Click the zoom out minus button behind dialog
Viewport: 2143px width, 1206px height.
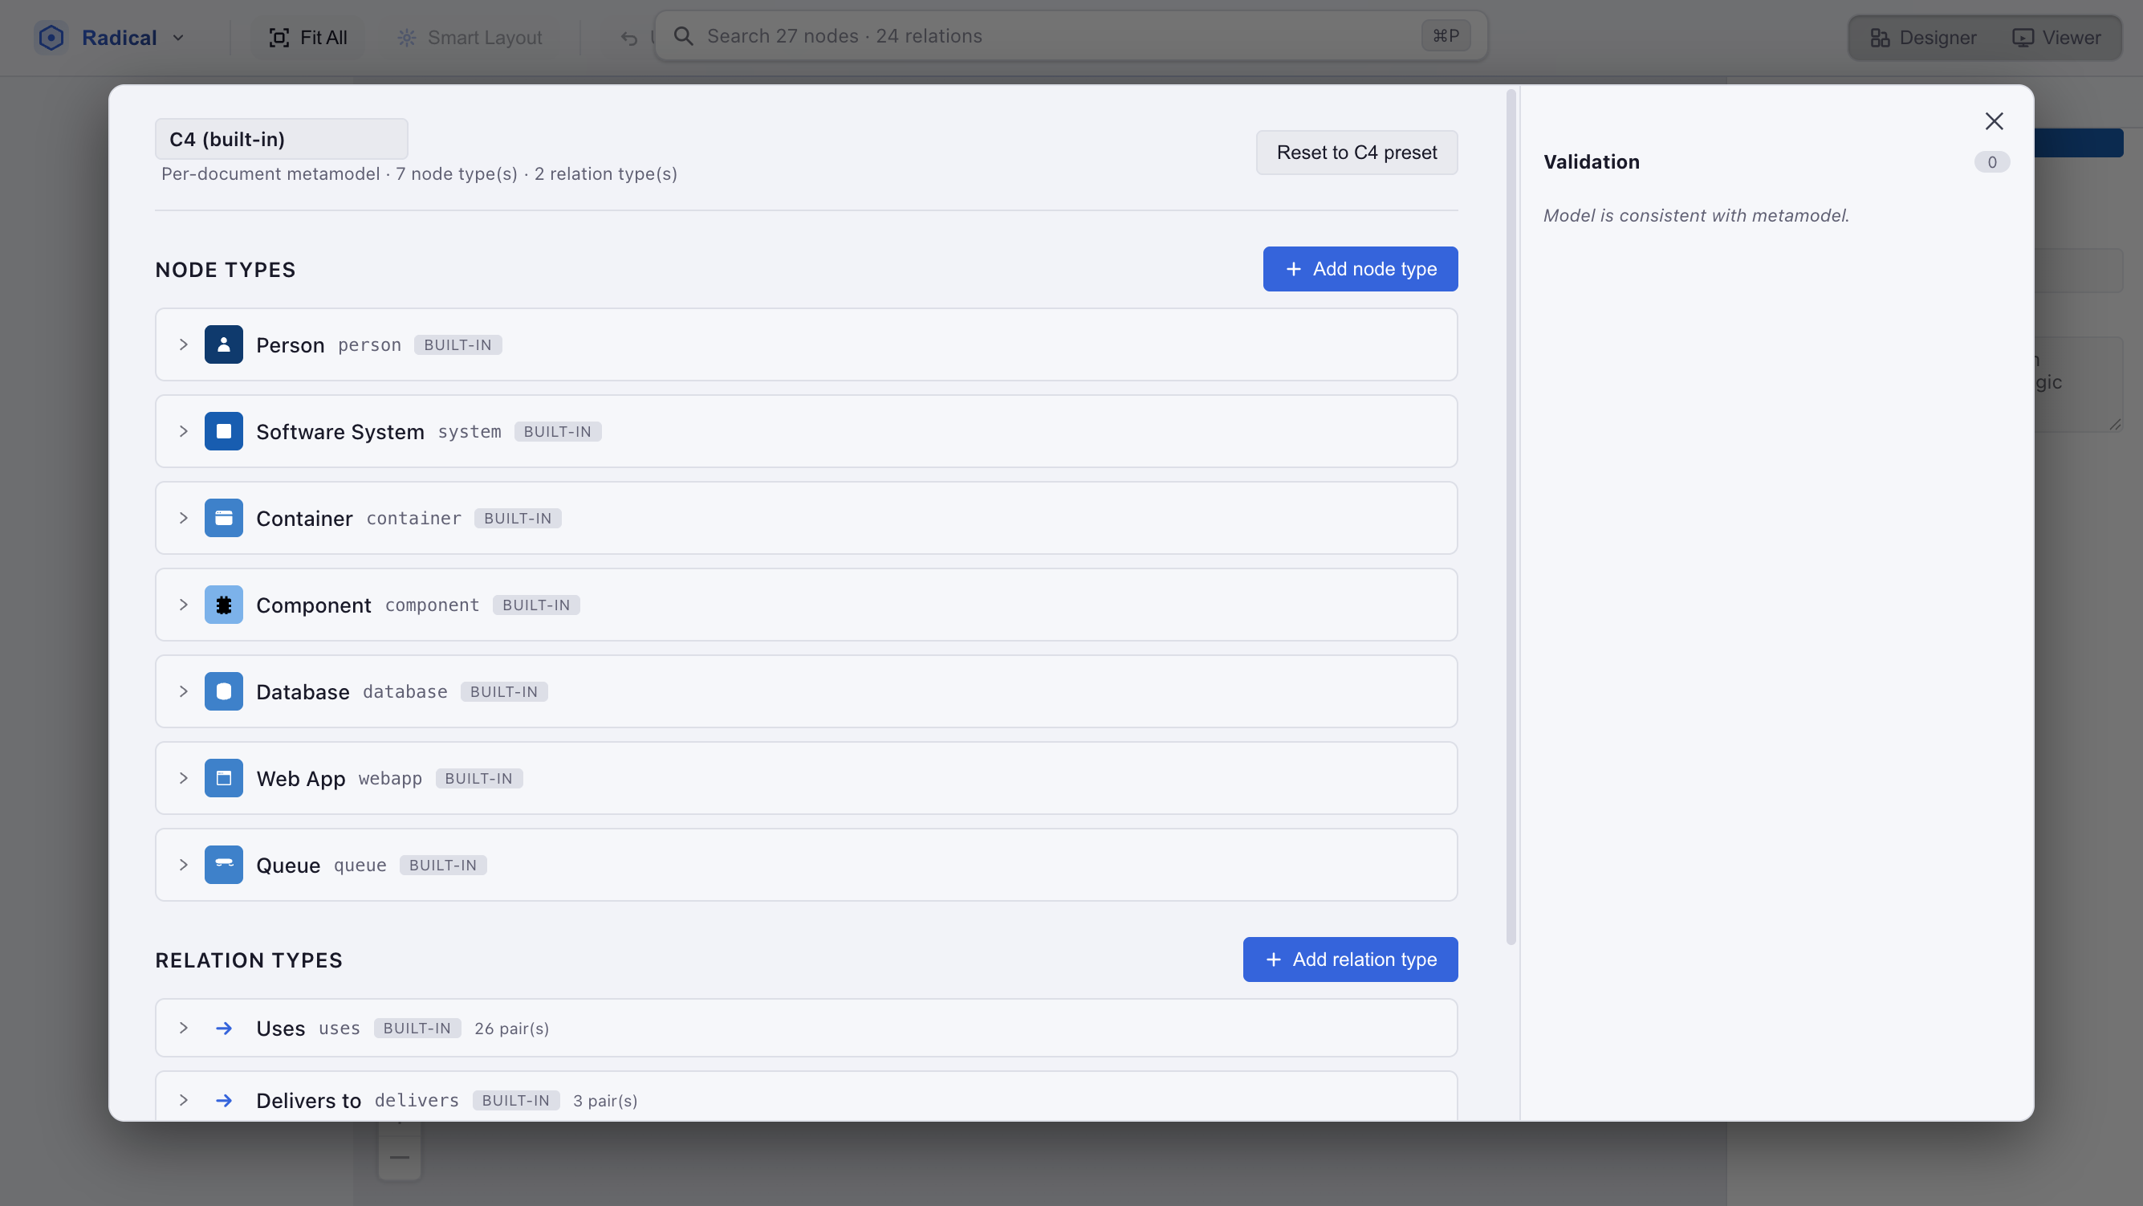400,1157
